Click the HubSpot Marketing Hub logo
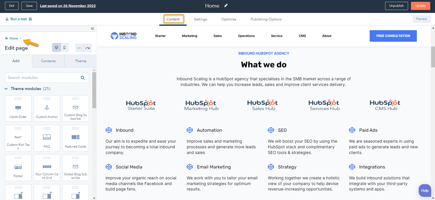The height and width of the screenshot is (200, 435). (x=201, y=105)
